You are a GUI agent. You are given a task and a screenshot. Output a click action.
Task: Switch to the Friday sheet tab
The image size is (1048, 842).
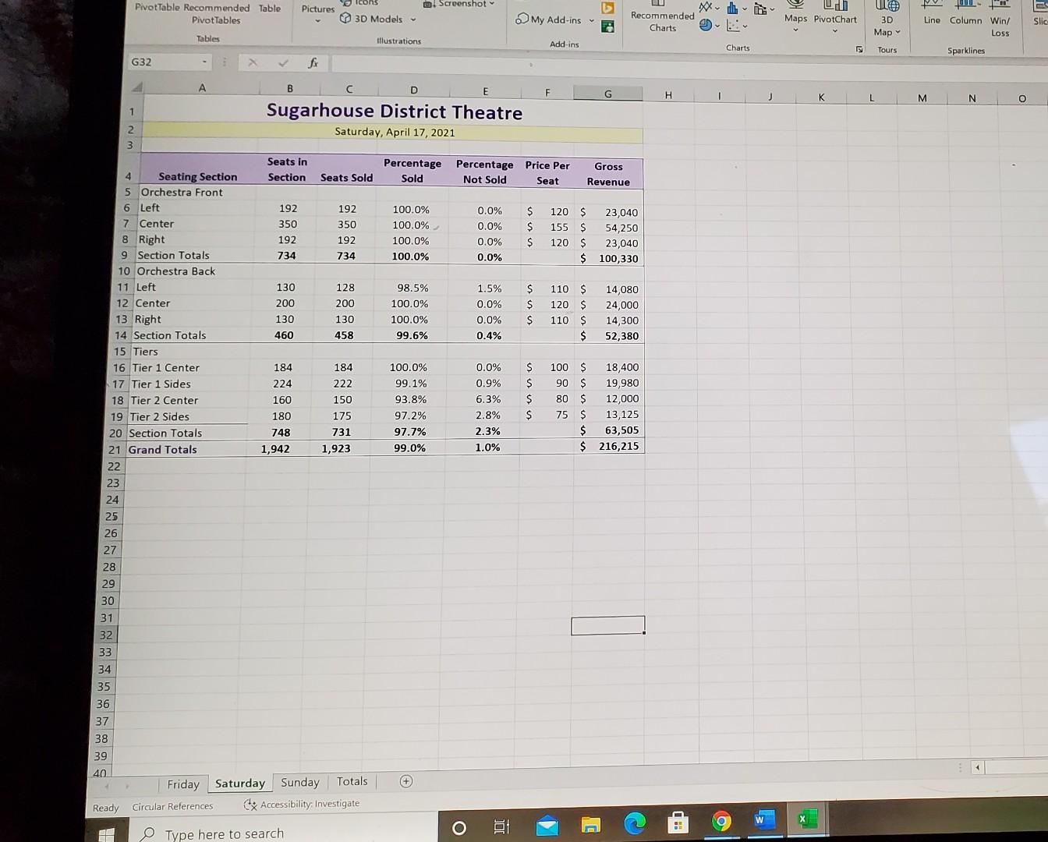coord(183,784)
